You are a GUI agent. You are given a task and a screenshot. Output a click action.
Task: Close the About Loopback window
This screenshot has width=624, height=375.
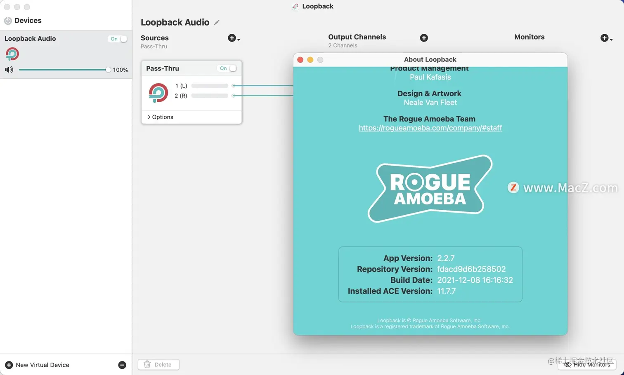pos(300,60)
